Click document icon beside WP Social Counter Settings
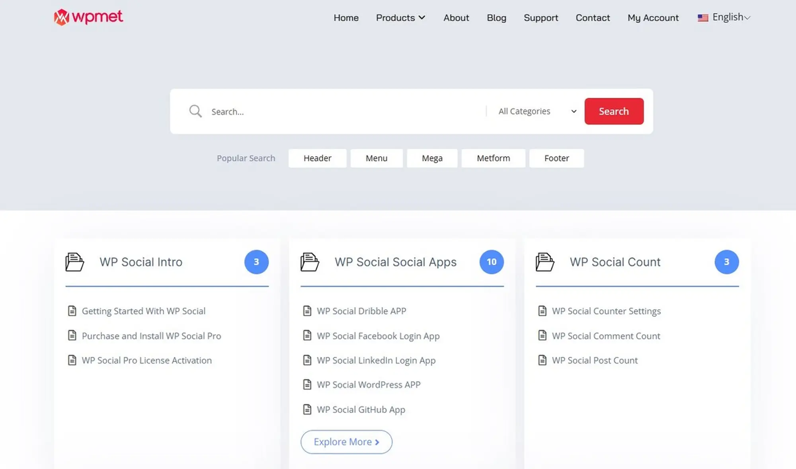Viewport: 796px width, 469px height. [x=542, y=311]
